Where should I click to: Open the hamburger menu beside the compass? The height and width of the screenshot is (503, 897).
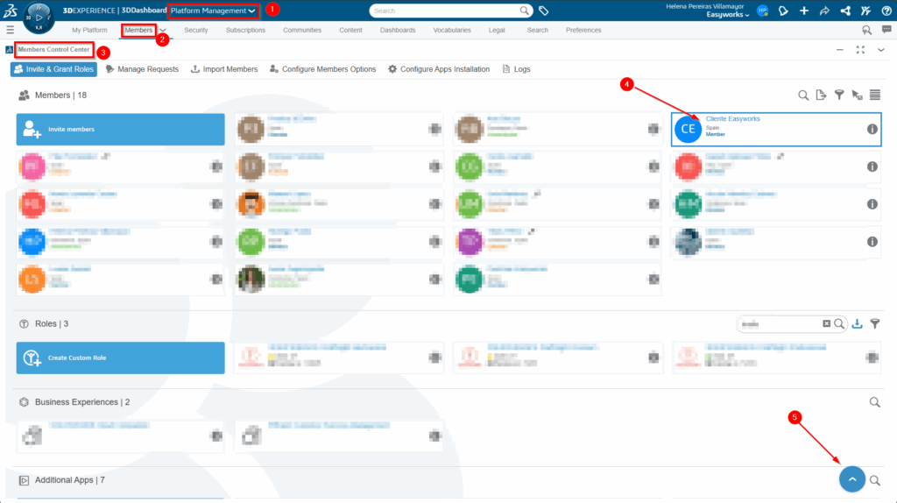(x=10, y=30)
